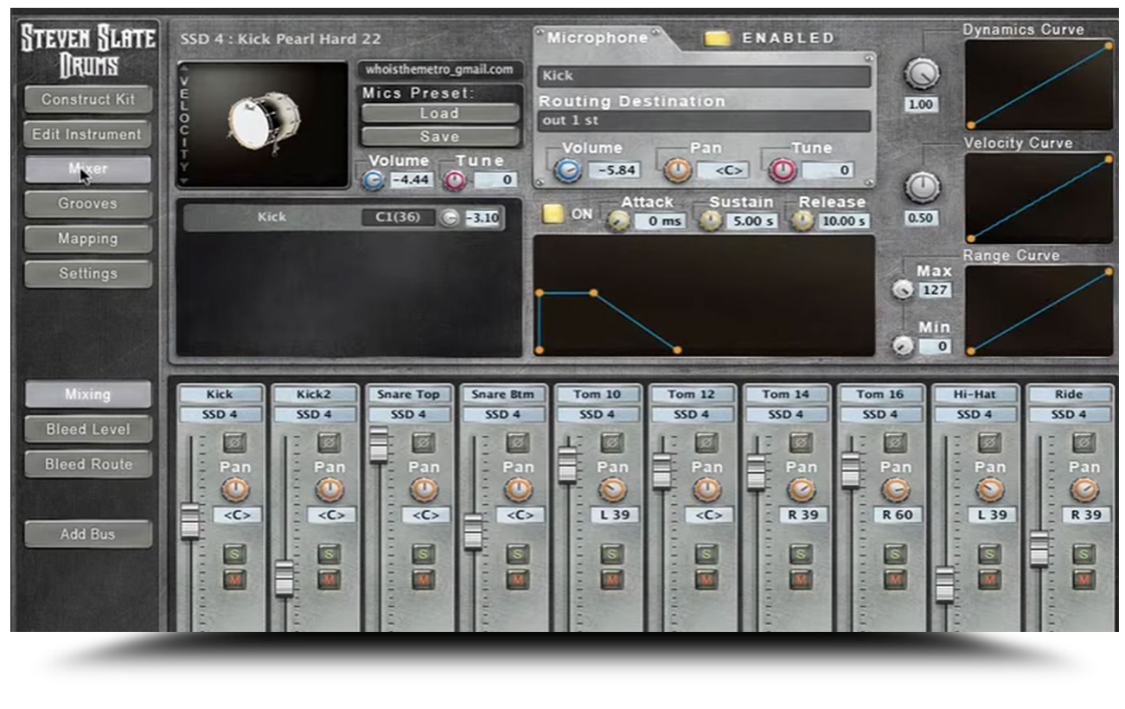1125x709 pixels.
Task: Click the Tom 16 pan knob
Action: [894, 490]
